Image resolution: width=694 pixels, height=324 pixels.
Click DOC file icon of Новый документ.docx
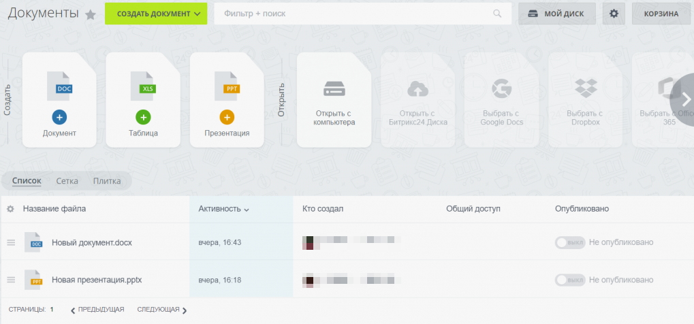point(33,242)
